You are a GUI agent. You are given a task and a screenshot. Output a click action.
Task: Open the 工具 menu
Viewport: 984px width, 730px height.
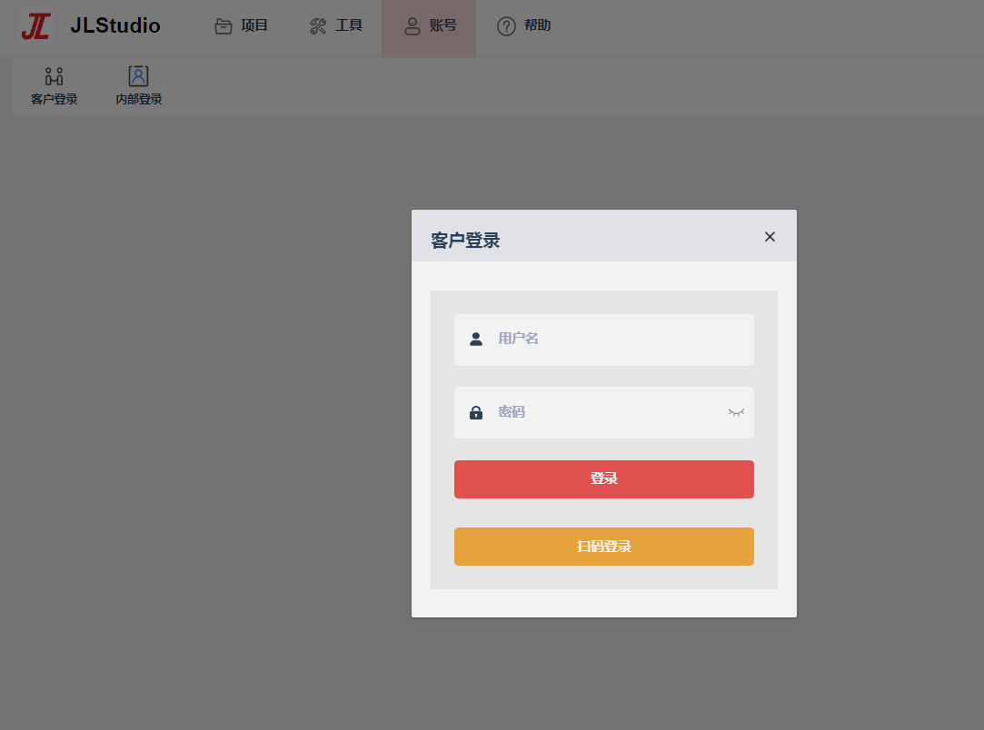tap(336, 25)
